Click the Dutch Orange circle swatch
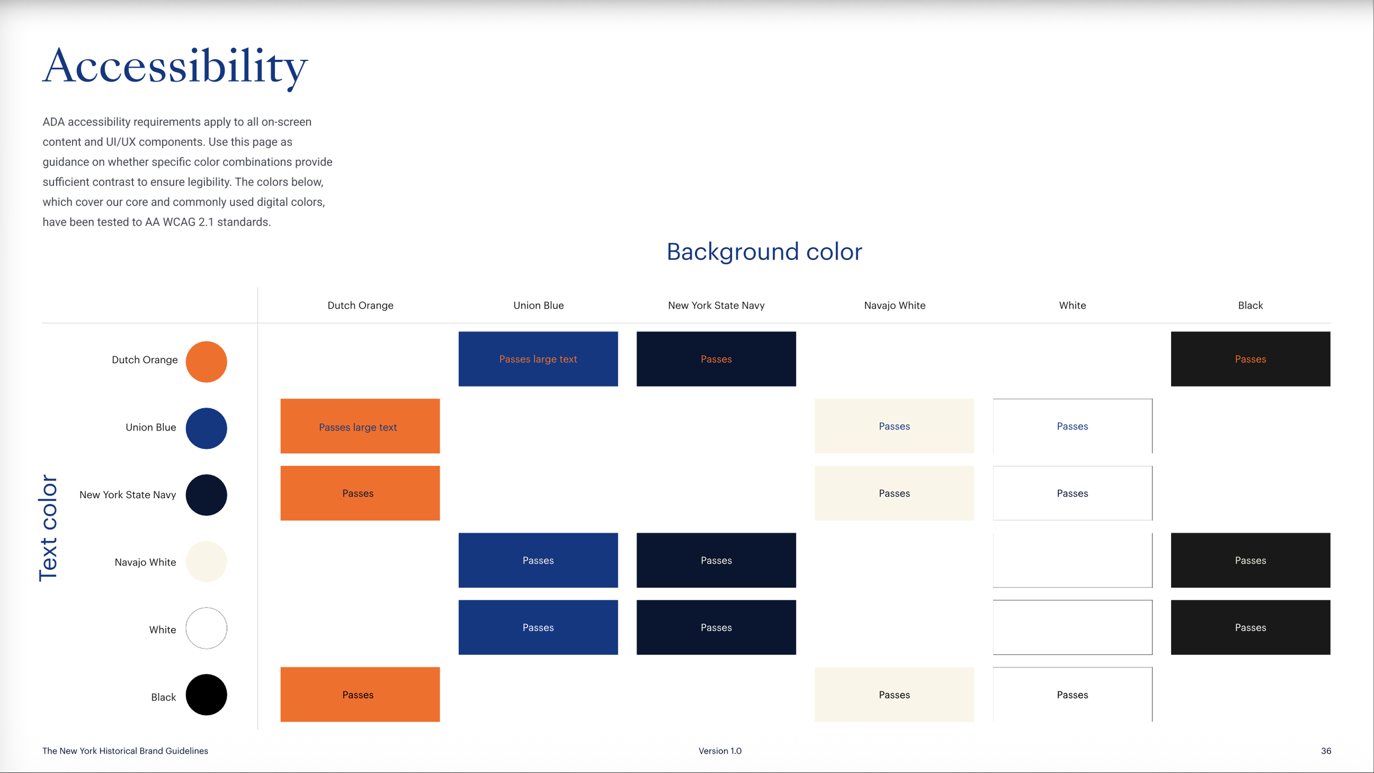Image resolution: width=1374 pixels, height=773 pixels. tap(206, 362)
